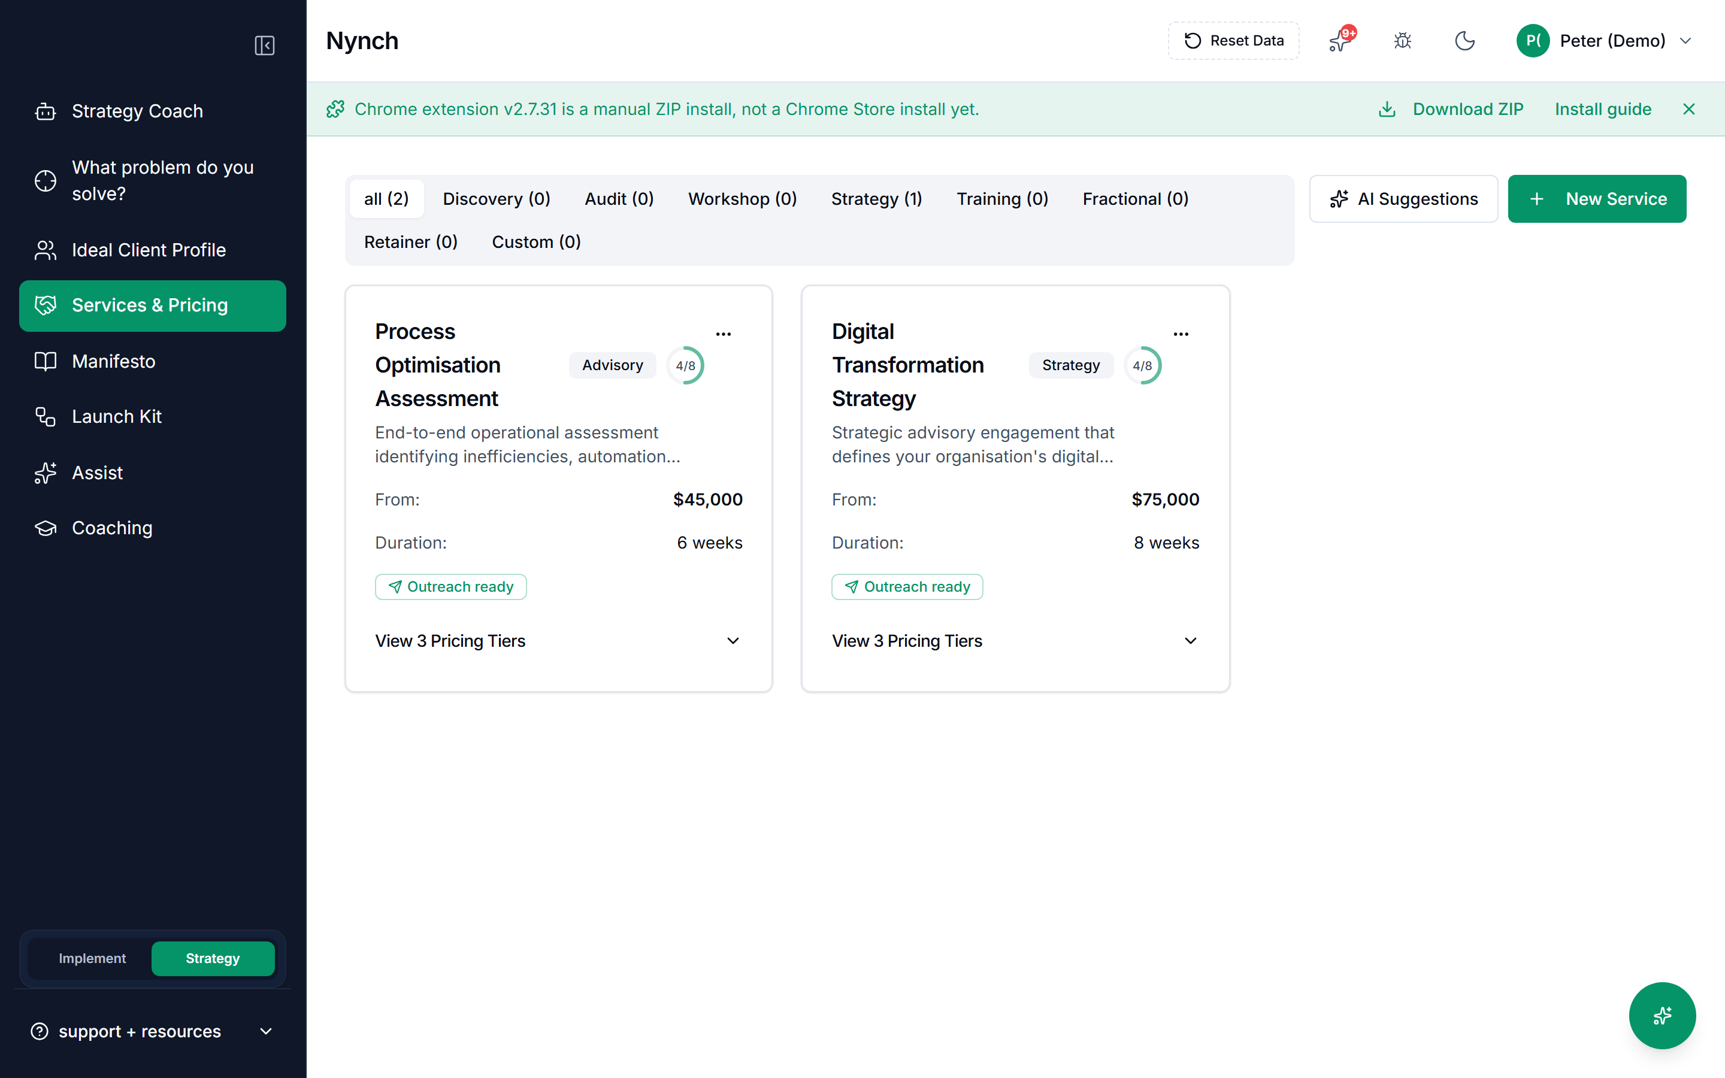Expand support + resources section

pos(153,1032)
